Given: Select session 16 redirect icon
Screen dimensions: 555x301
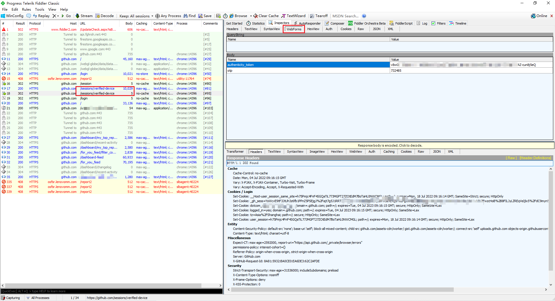Looking at the screenshot, I should point(4,84).
